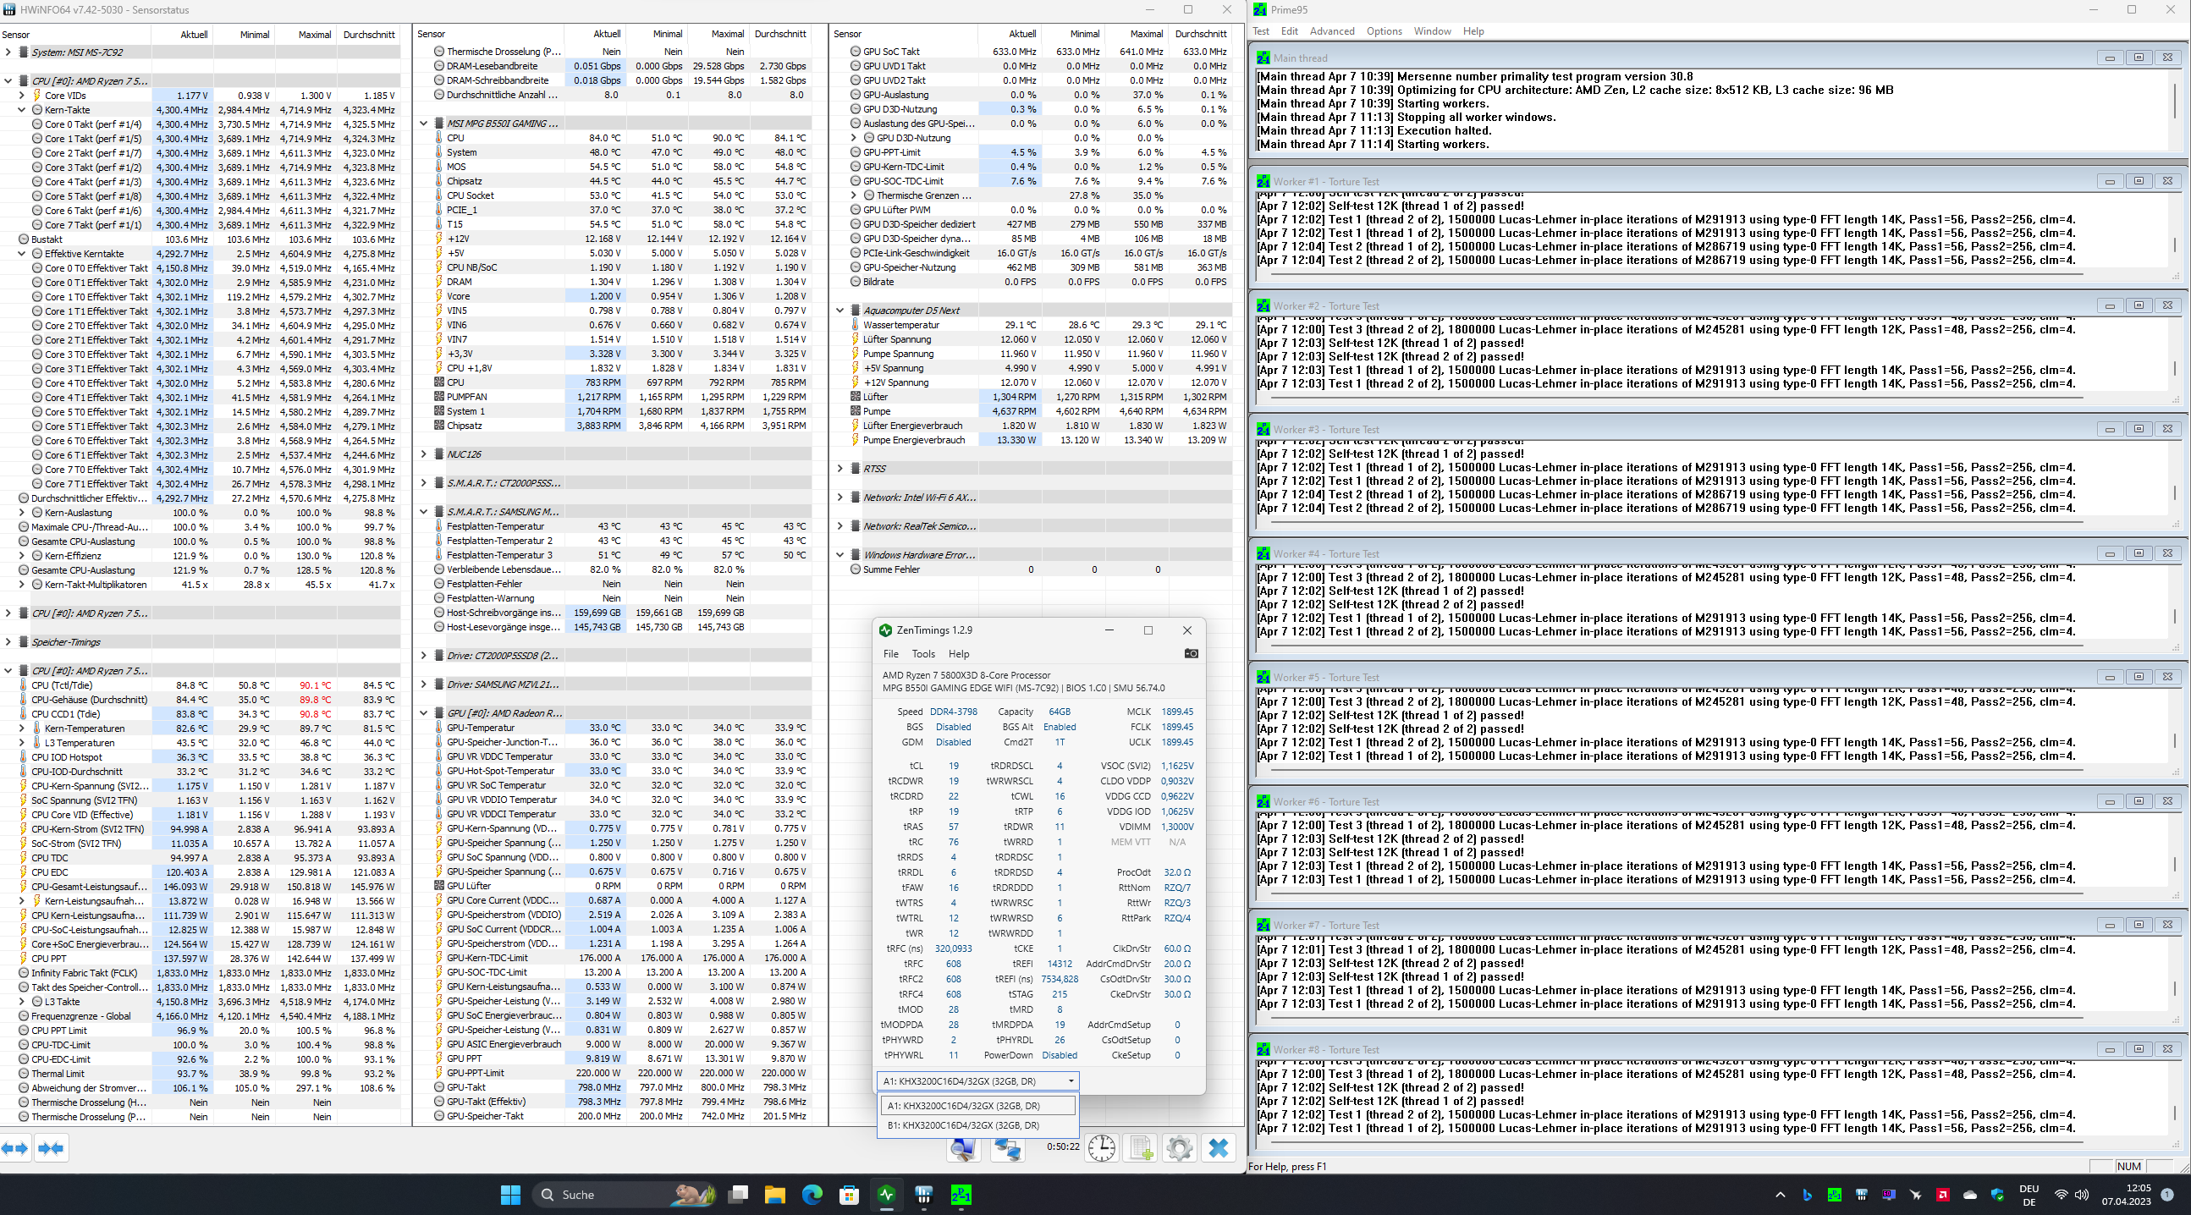Viewport: 2191px width, 1215px height.
Task: Click the expand columns arrows icon
Action: [14, 1148]
